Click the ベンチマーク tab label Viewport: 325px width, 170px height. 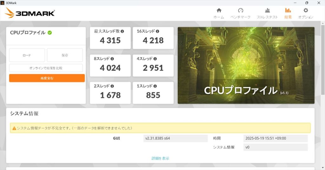point(241,17)
